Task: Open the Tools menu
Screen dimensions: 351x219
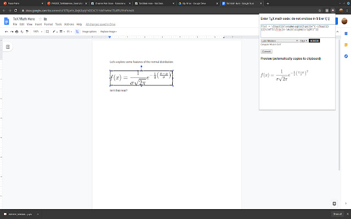Action: point(59,24)
